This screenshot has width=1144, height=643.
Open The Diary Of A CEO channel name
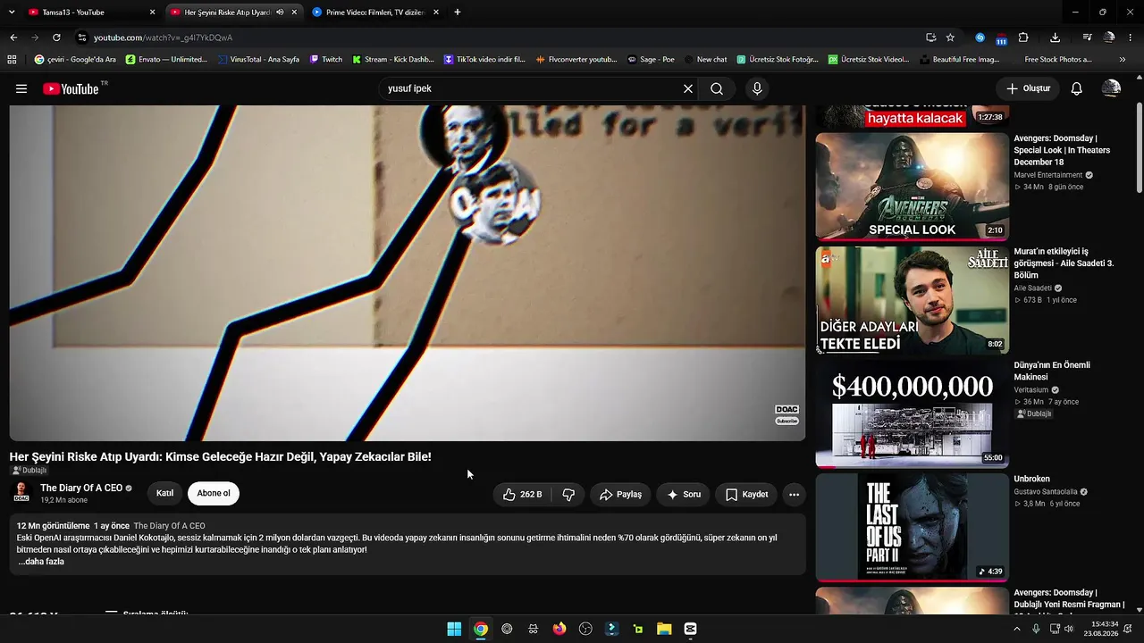coord(81,488)
